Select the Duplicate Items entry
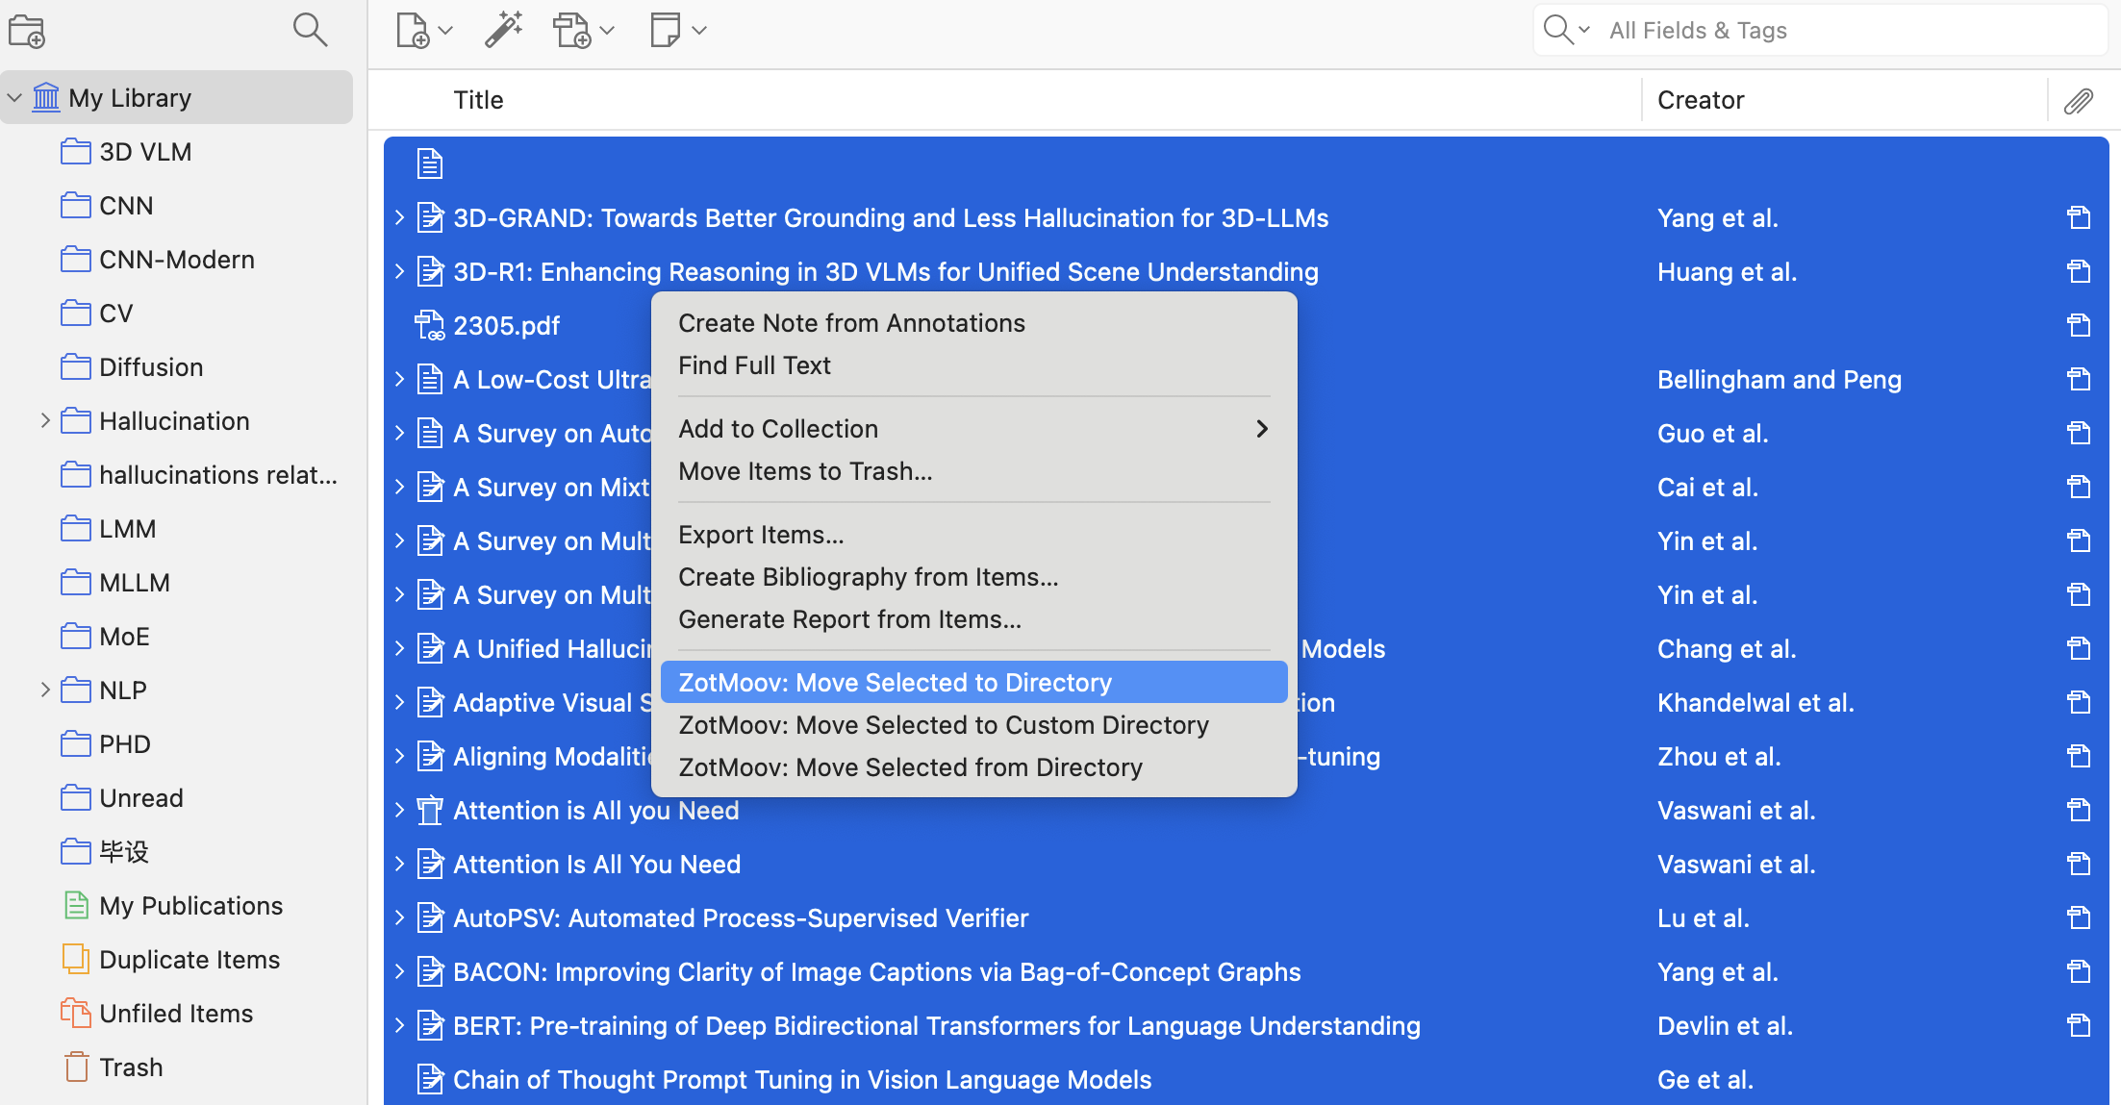Screen dimensions: 2121x1105 coord(189,960)
